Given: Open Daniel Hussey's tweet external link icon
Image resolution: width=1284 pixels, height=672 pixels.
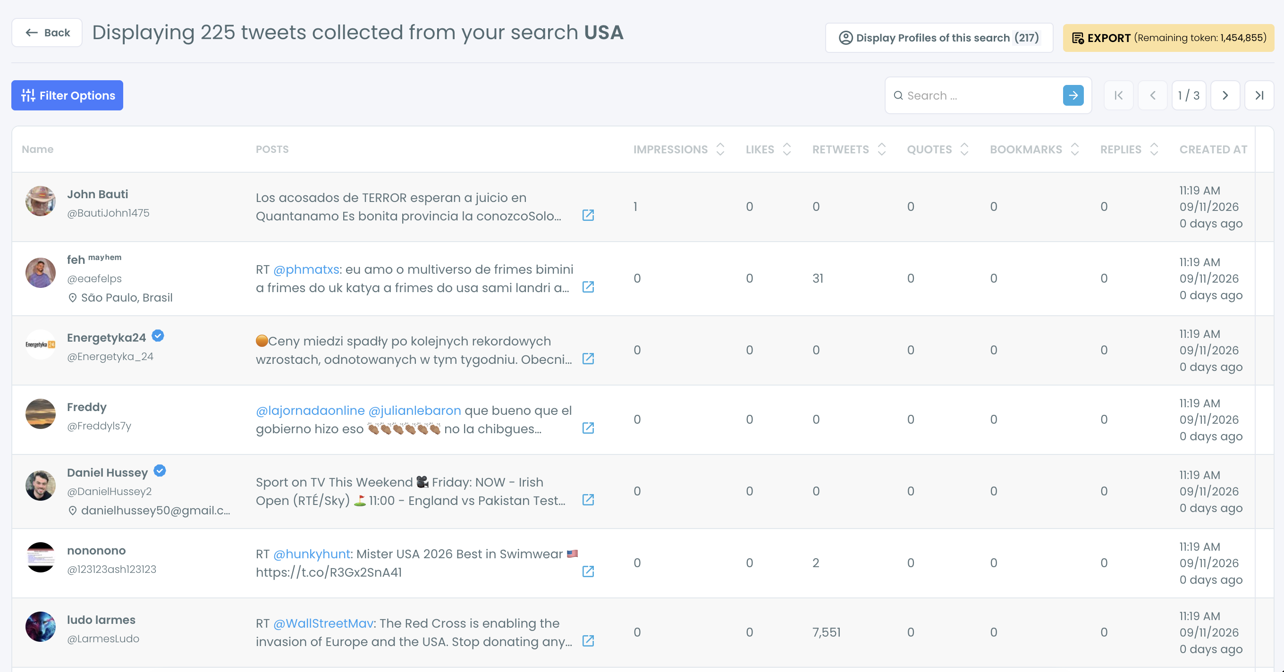Looking at the screenshot, I should pos(588,500).
